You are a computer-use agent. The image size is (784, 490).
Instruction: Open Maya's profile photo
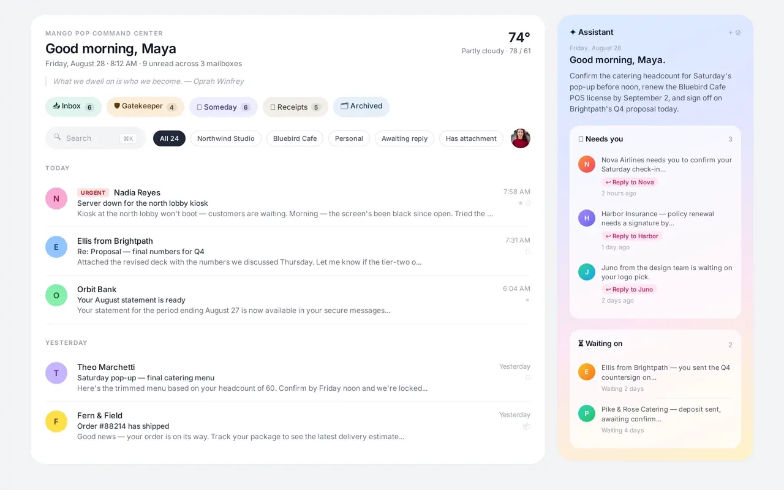[x=521, y=138]
